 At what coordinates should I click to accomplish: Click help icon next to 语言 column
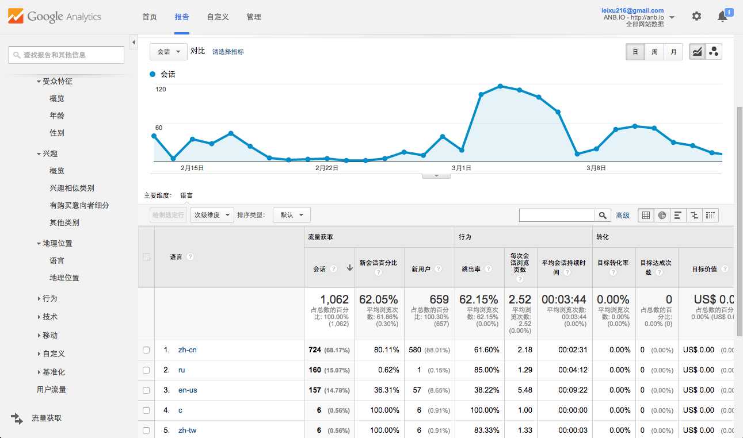click(x=190, y=257)
